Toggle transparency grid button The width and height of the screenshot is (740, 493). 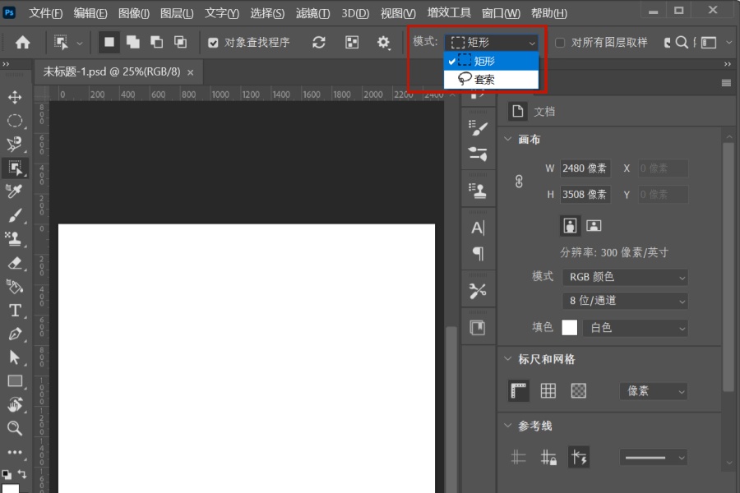click(579, 390)
